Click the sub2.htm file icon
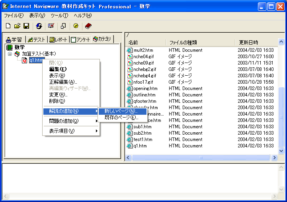Viewport: 287px width, 202px height. (x=130, y=133)
